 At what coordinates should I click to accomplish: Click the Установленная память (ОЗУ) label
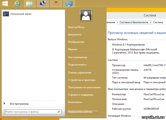[x=125, y=71]
